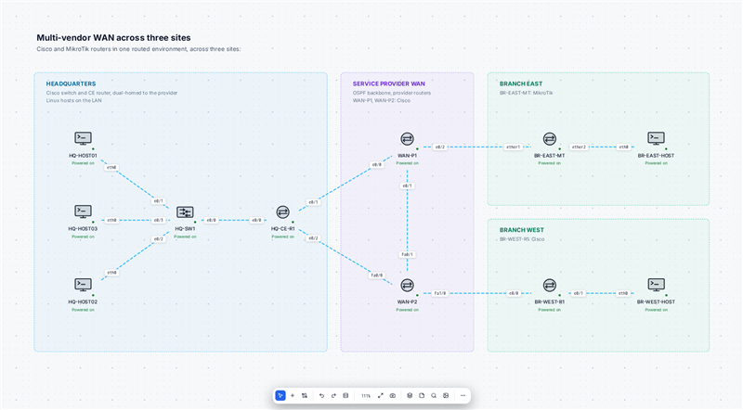
Task: Redo the last undone change
Action: pos(333,395)
